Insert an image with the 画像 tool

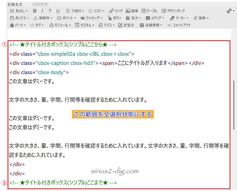pyautogui.click(x=132, y=11)
